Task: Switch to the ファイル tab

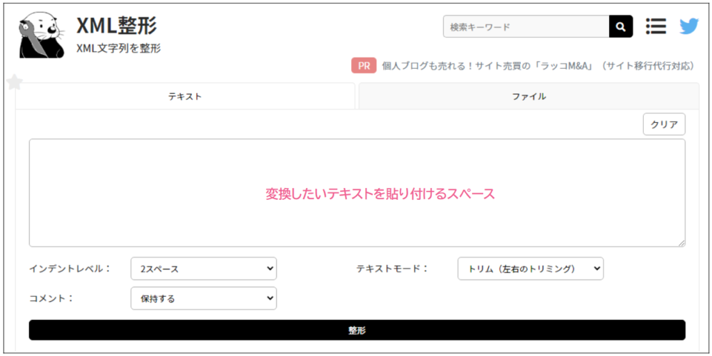Action: click(x=528, y=96)
